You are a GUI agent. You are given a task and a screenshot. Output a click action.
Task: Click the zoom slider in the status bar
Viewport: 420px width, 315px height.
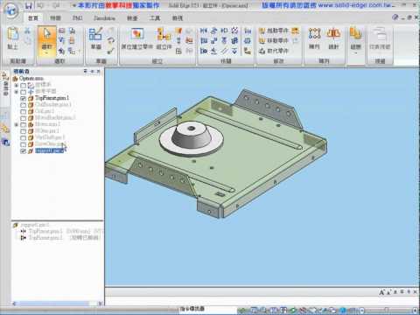(x=388, y=310)
